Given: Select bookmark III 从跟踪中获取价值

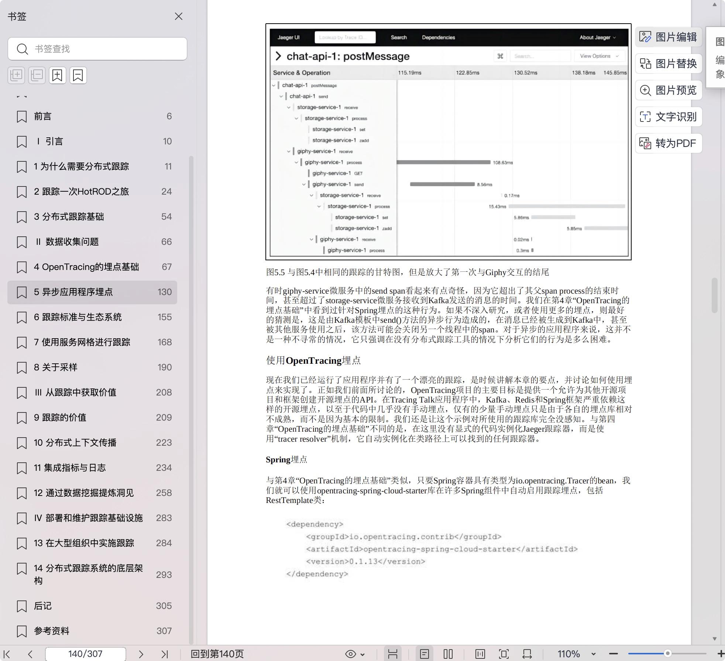Looking at the screenshot, I should click(92, 393).
